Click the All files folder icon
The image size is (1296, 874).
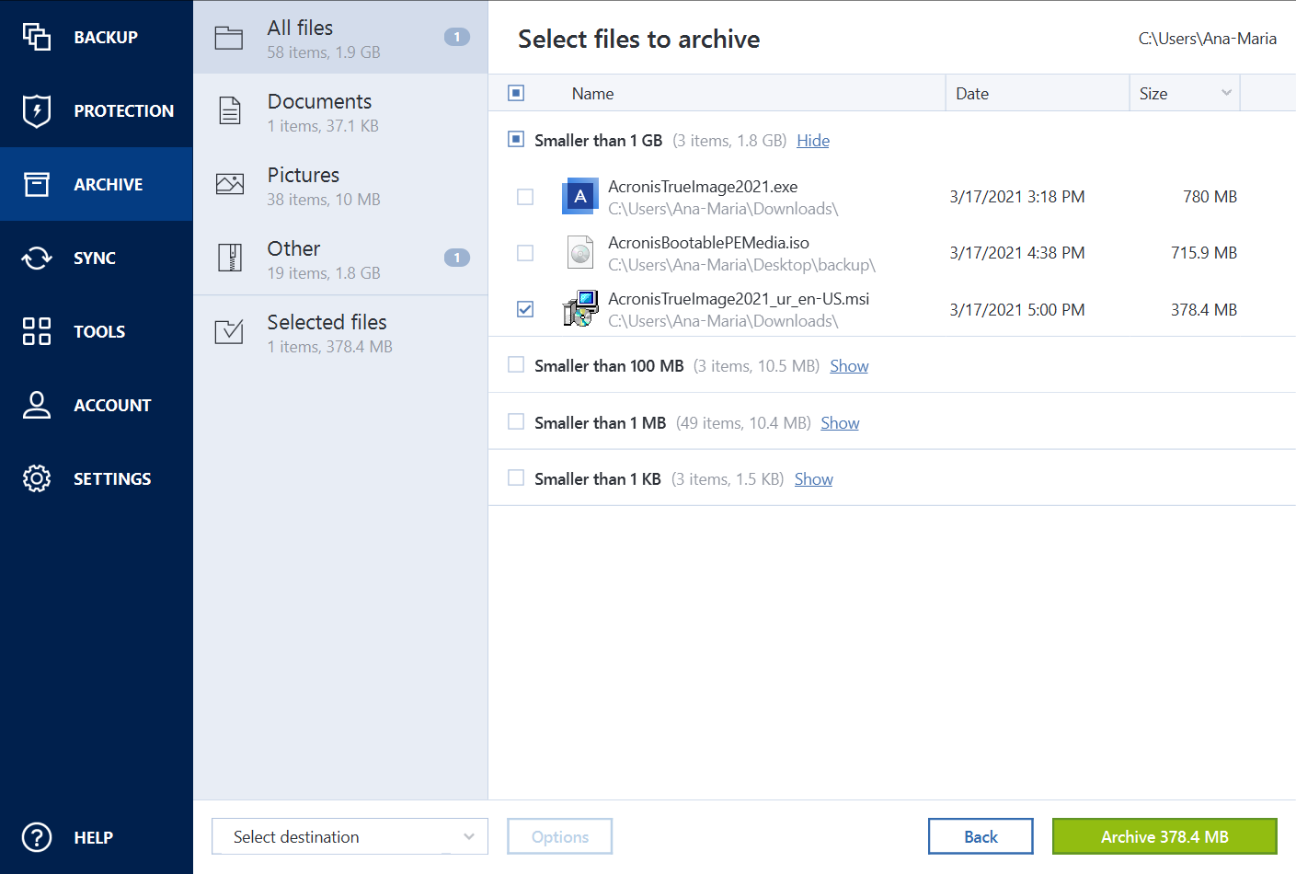coord(229,38)
